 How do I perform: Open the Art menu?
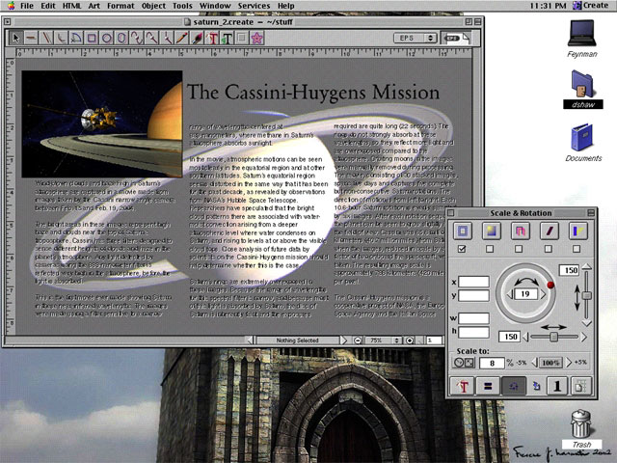[94, 6]
